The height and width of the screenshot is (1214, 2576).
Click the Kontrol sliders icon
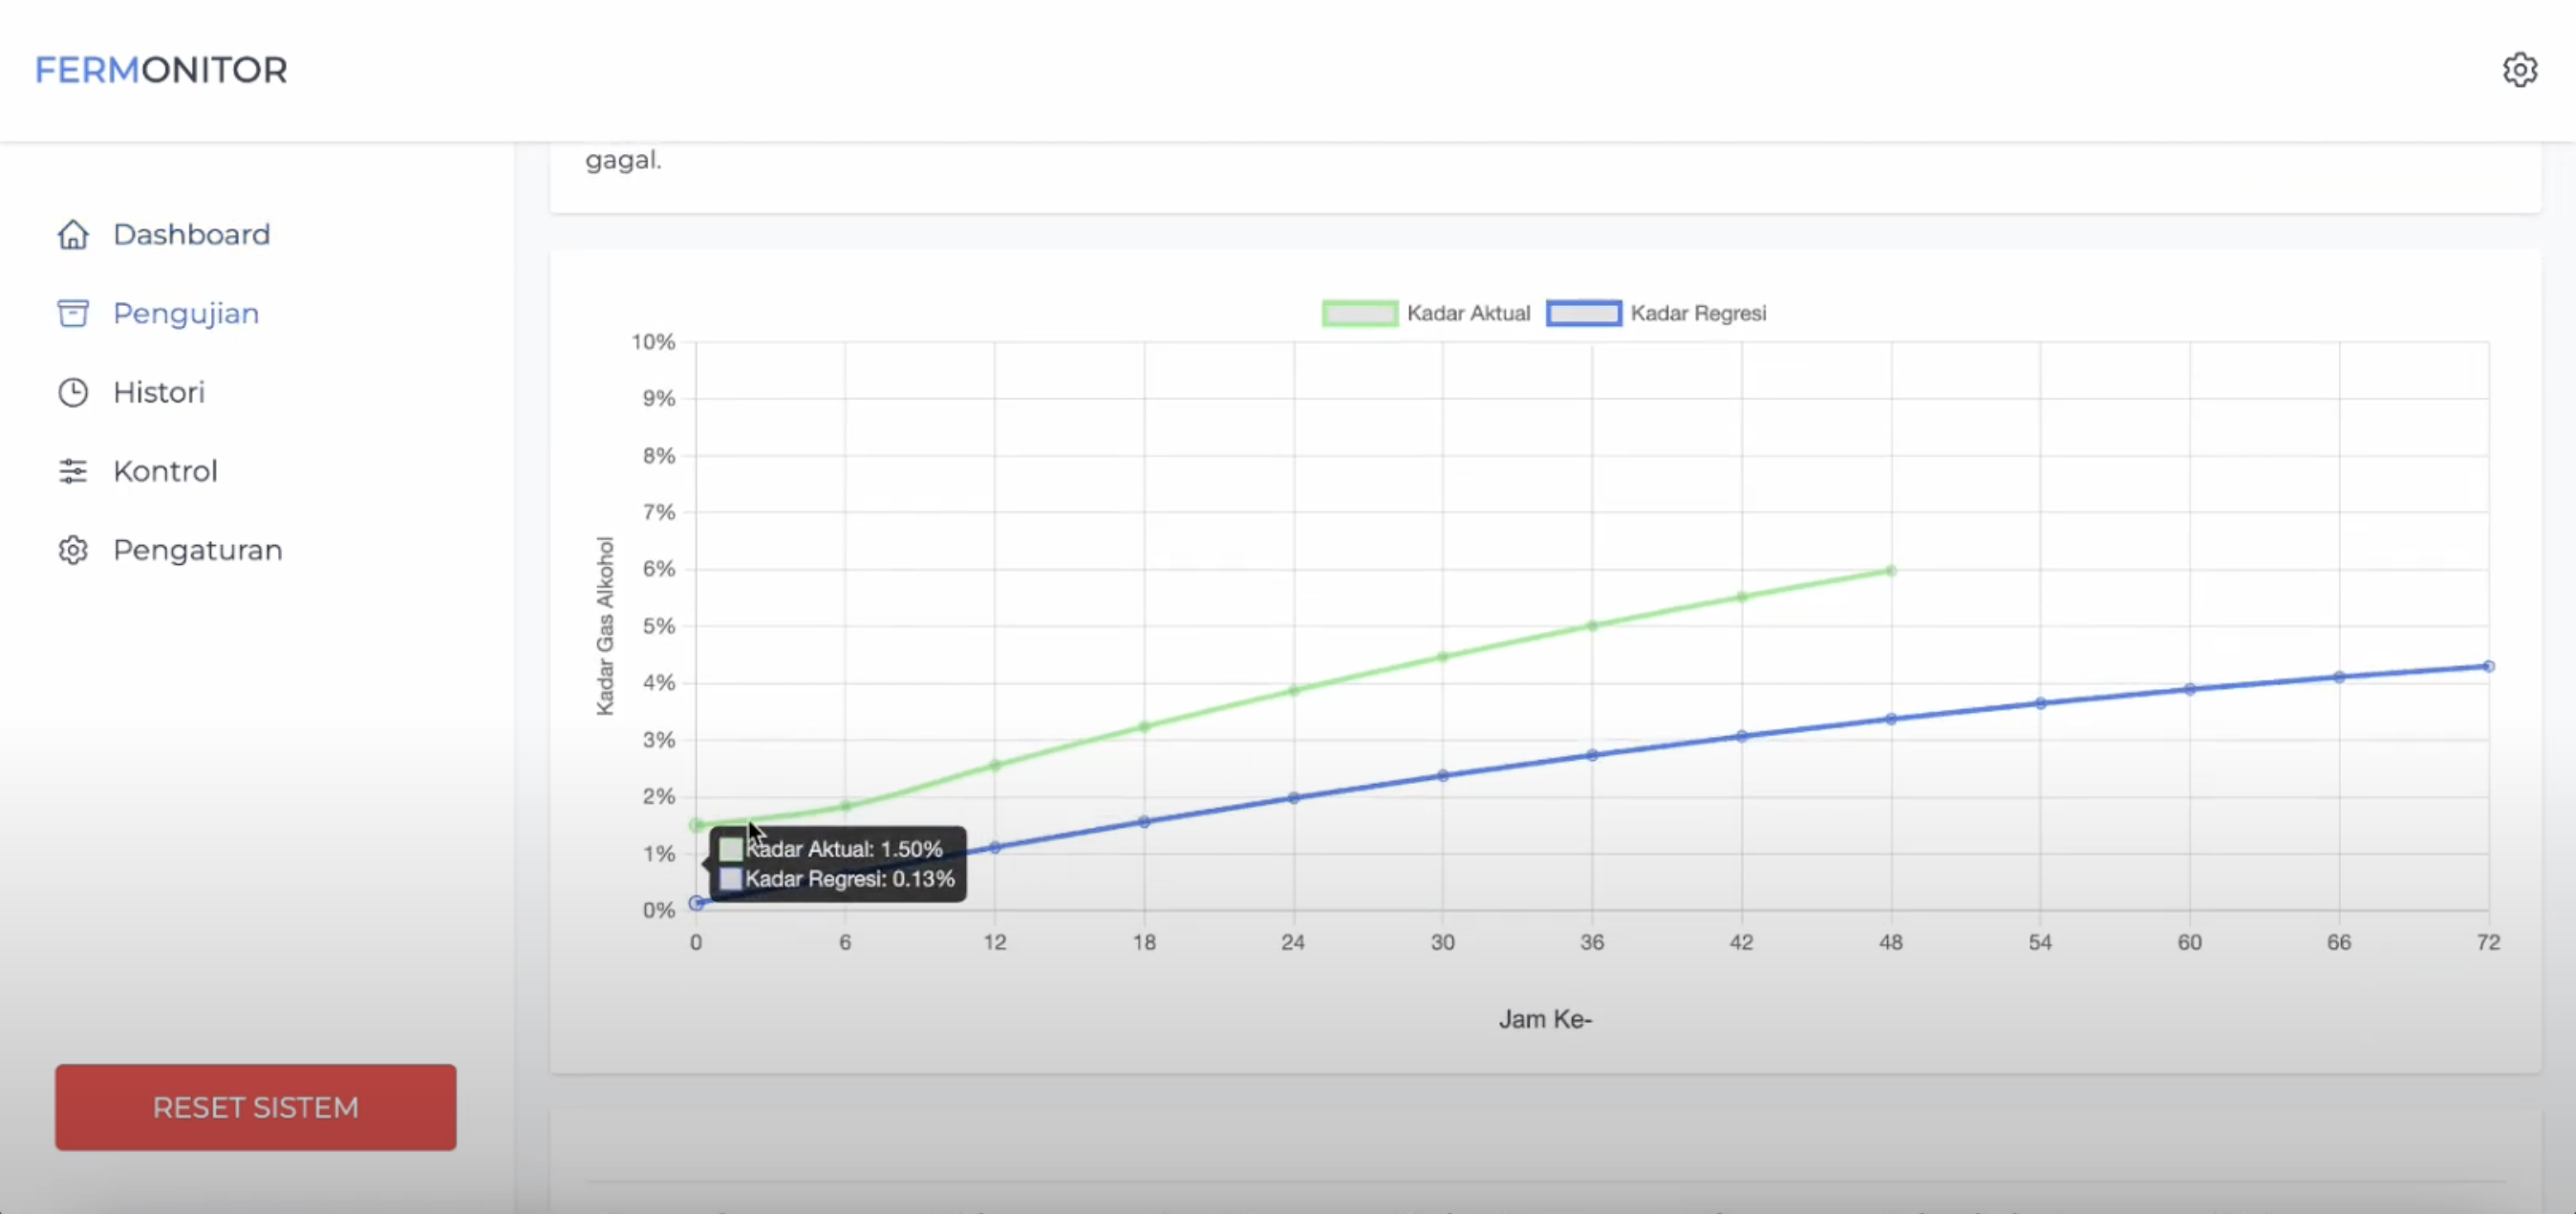click(73, 471)
